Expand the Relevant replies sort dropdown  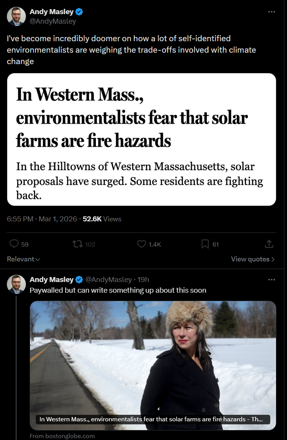[x=23, y=259]
